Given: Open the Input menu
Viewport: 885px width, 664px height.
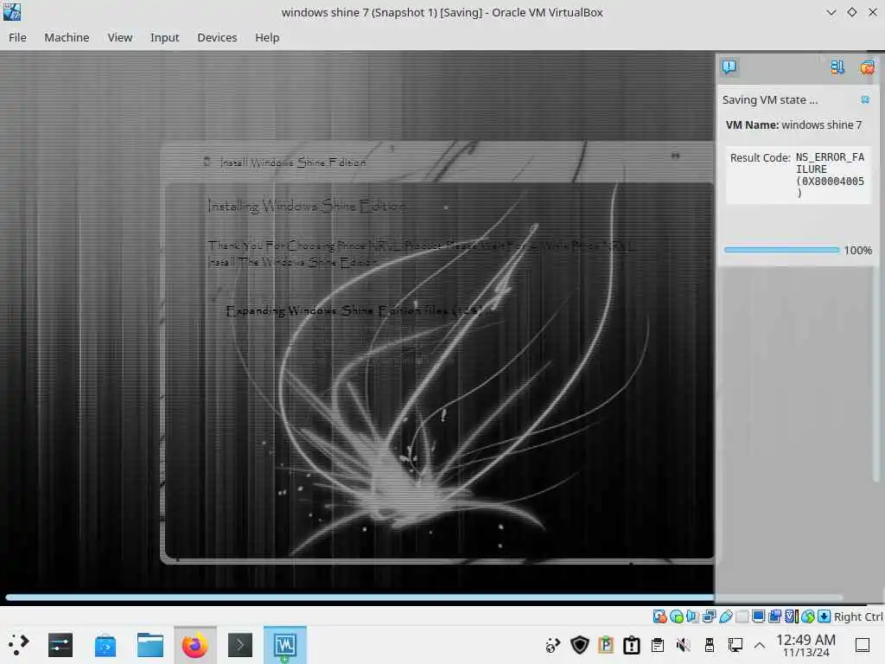Looking at the screenshot, I should [164, 37].
